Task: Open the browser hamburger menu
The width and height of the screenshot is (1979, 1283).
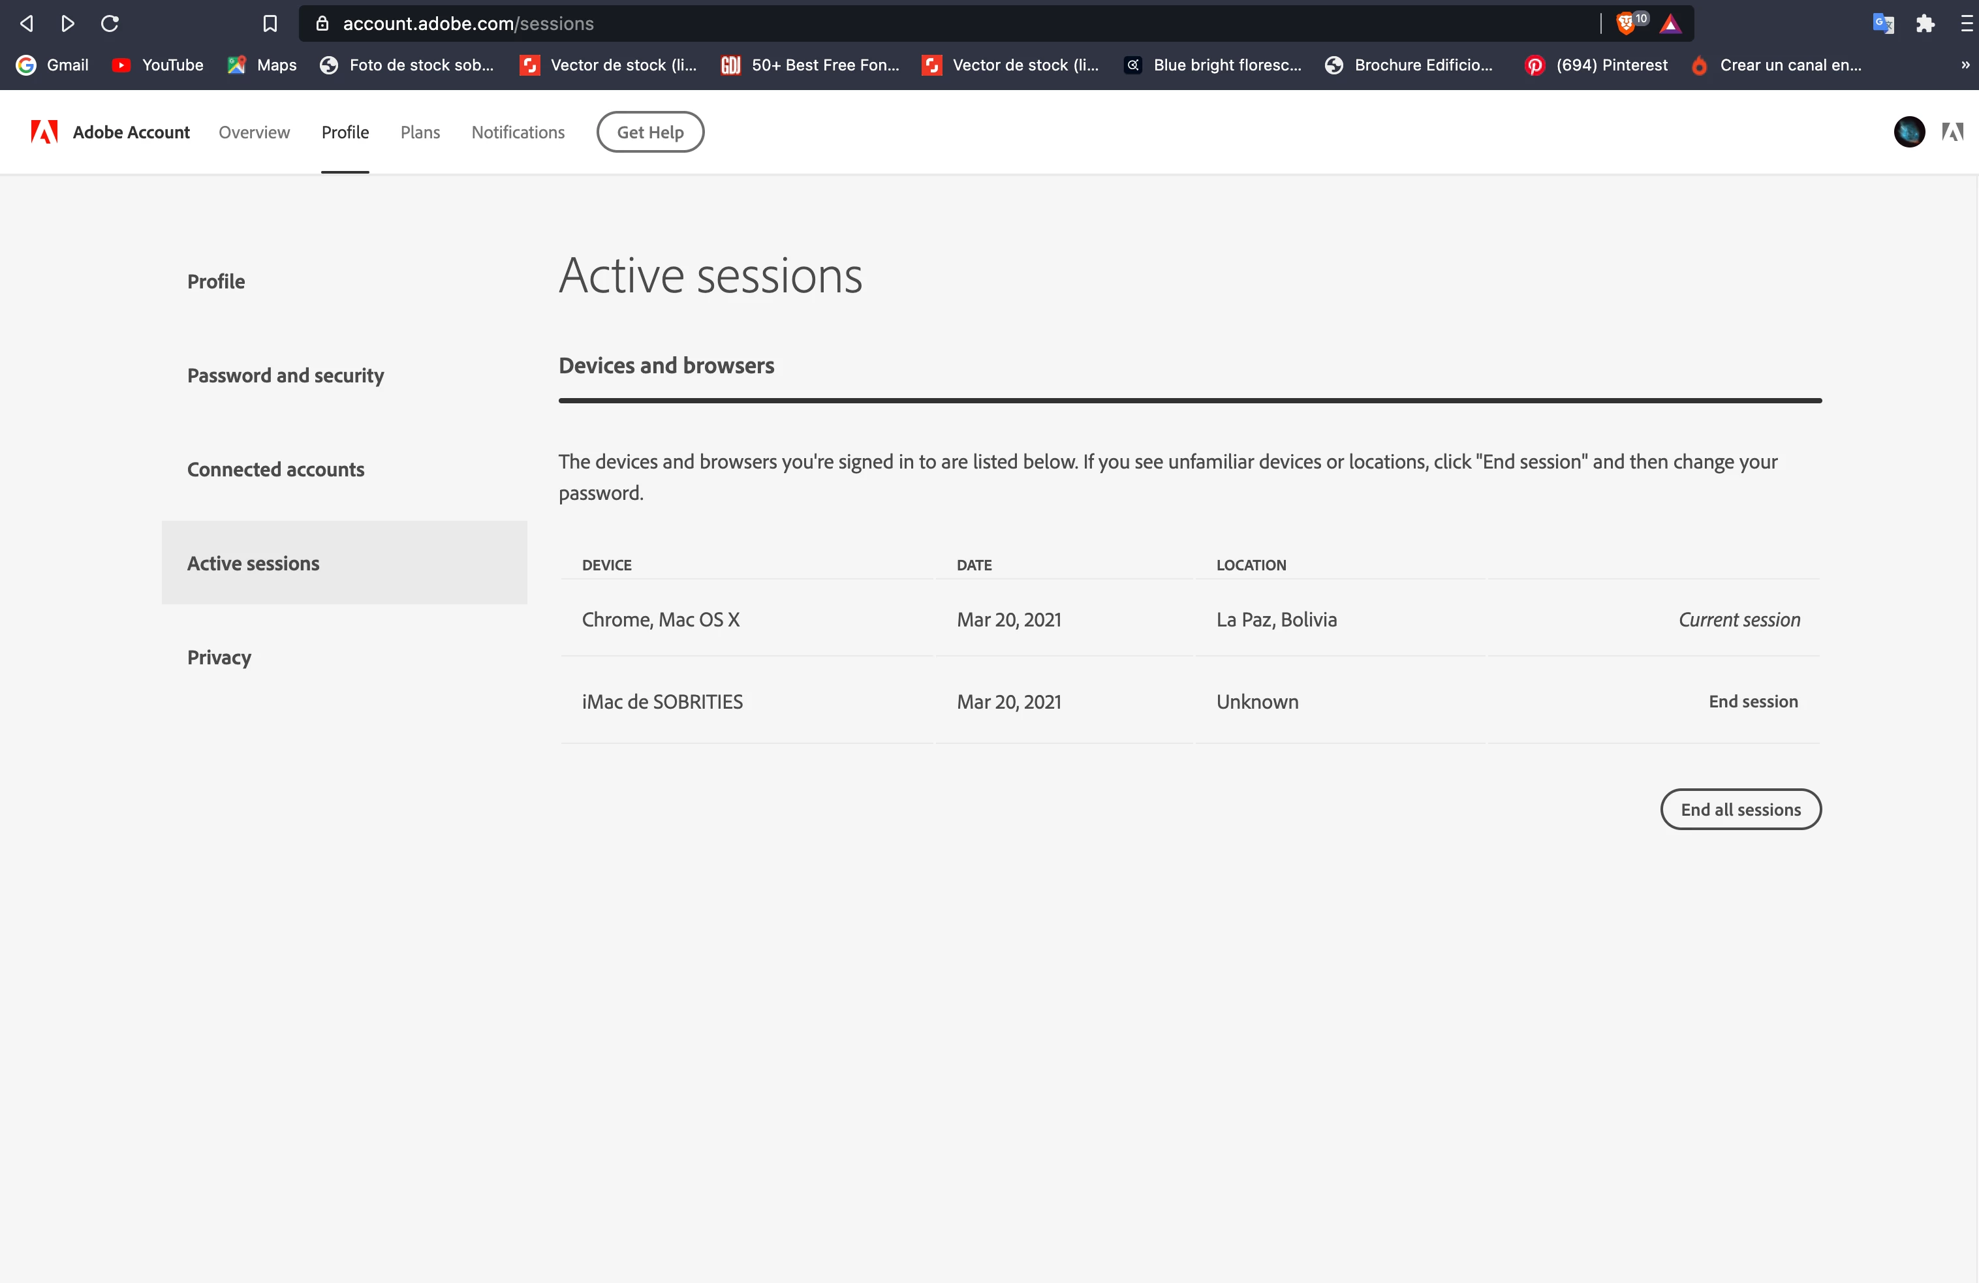Action: [1967, 23]
